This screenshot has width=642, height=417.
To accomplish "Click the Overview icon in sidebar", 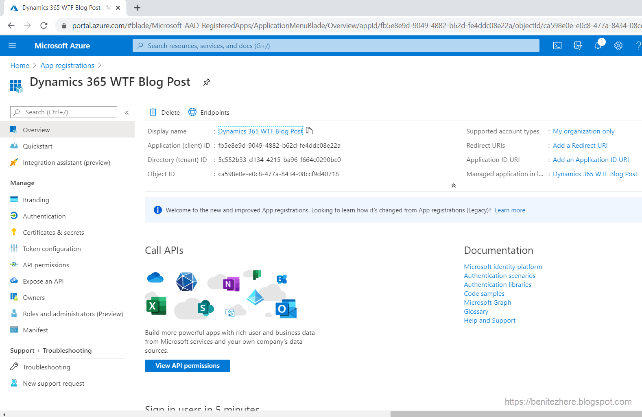I will 14,129.
